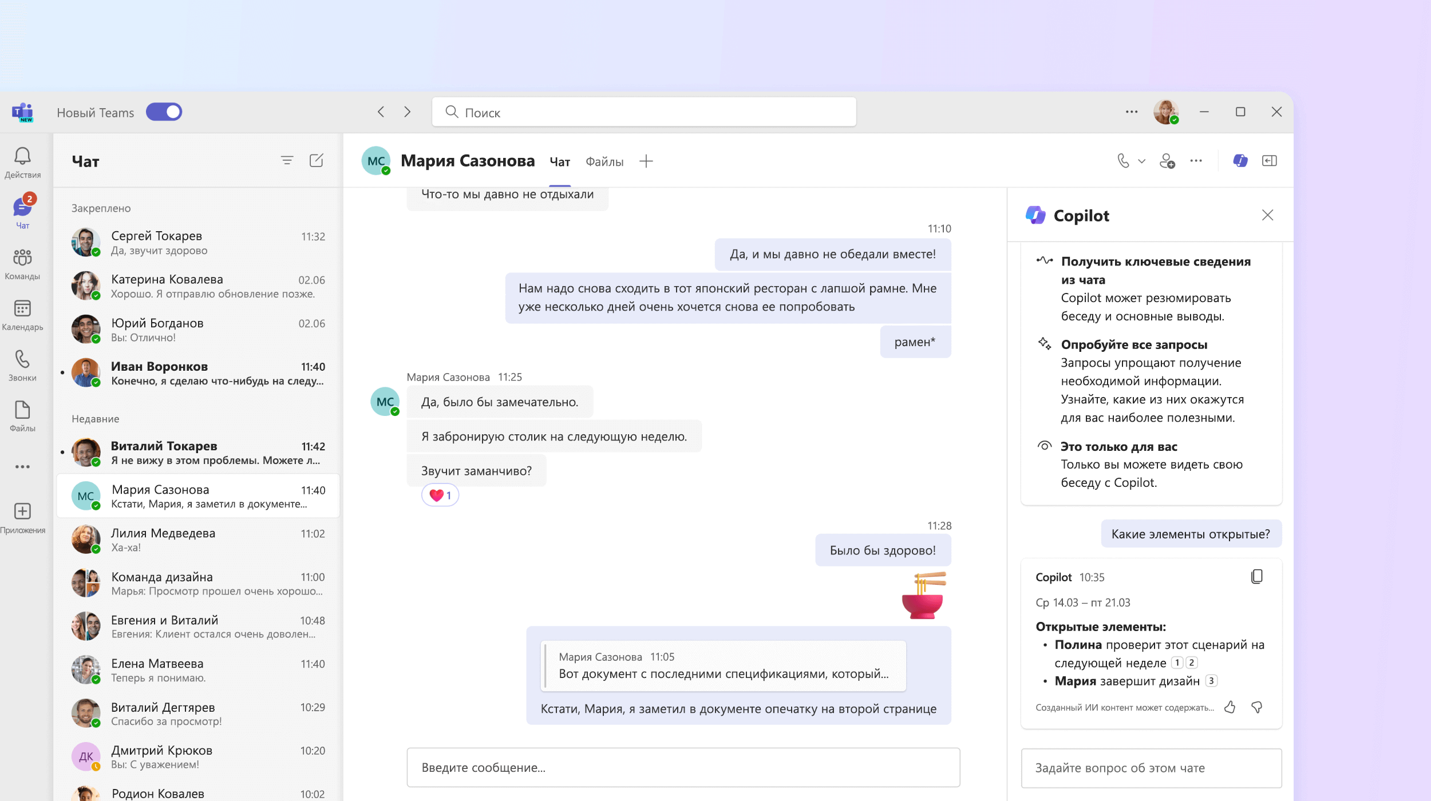
Task: Open the Activity bell in sidebar
Action: [x=22, y=162]
